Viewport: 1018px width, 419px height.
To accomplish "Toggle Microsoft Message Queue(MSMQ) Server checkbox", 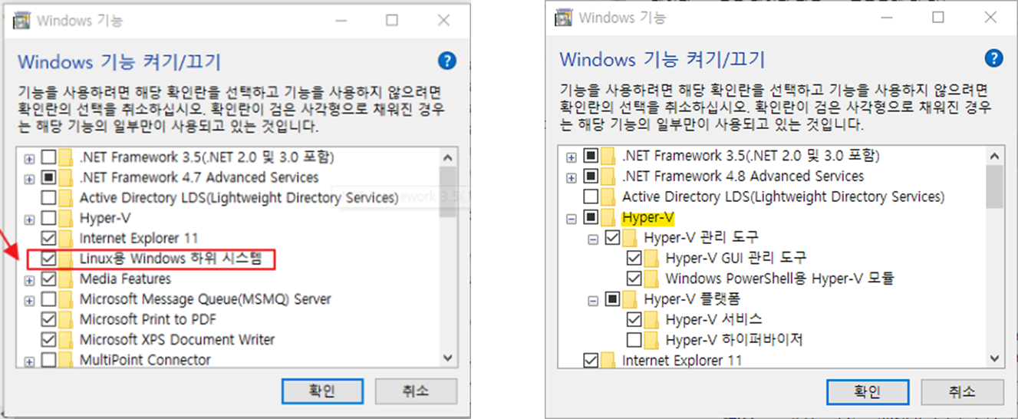I will coord(48,299).
